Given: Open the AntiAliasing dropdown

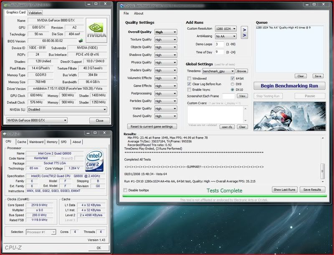Looking at the screenshot, I should click(226, 36).
